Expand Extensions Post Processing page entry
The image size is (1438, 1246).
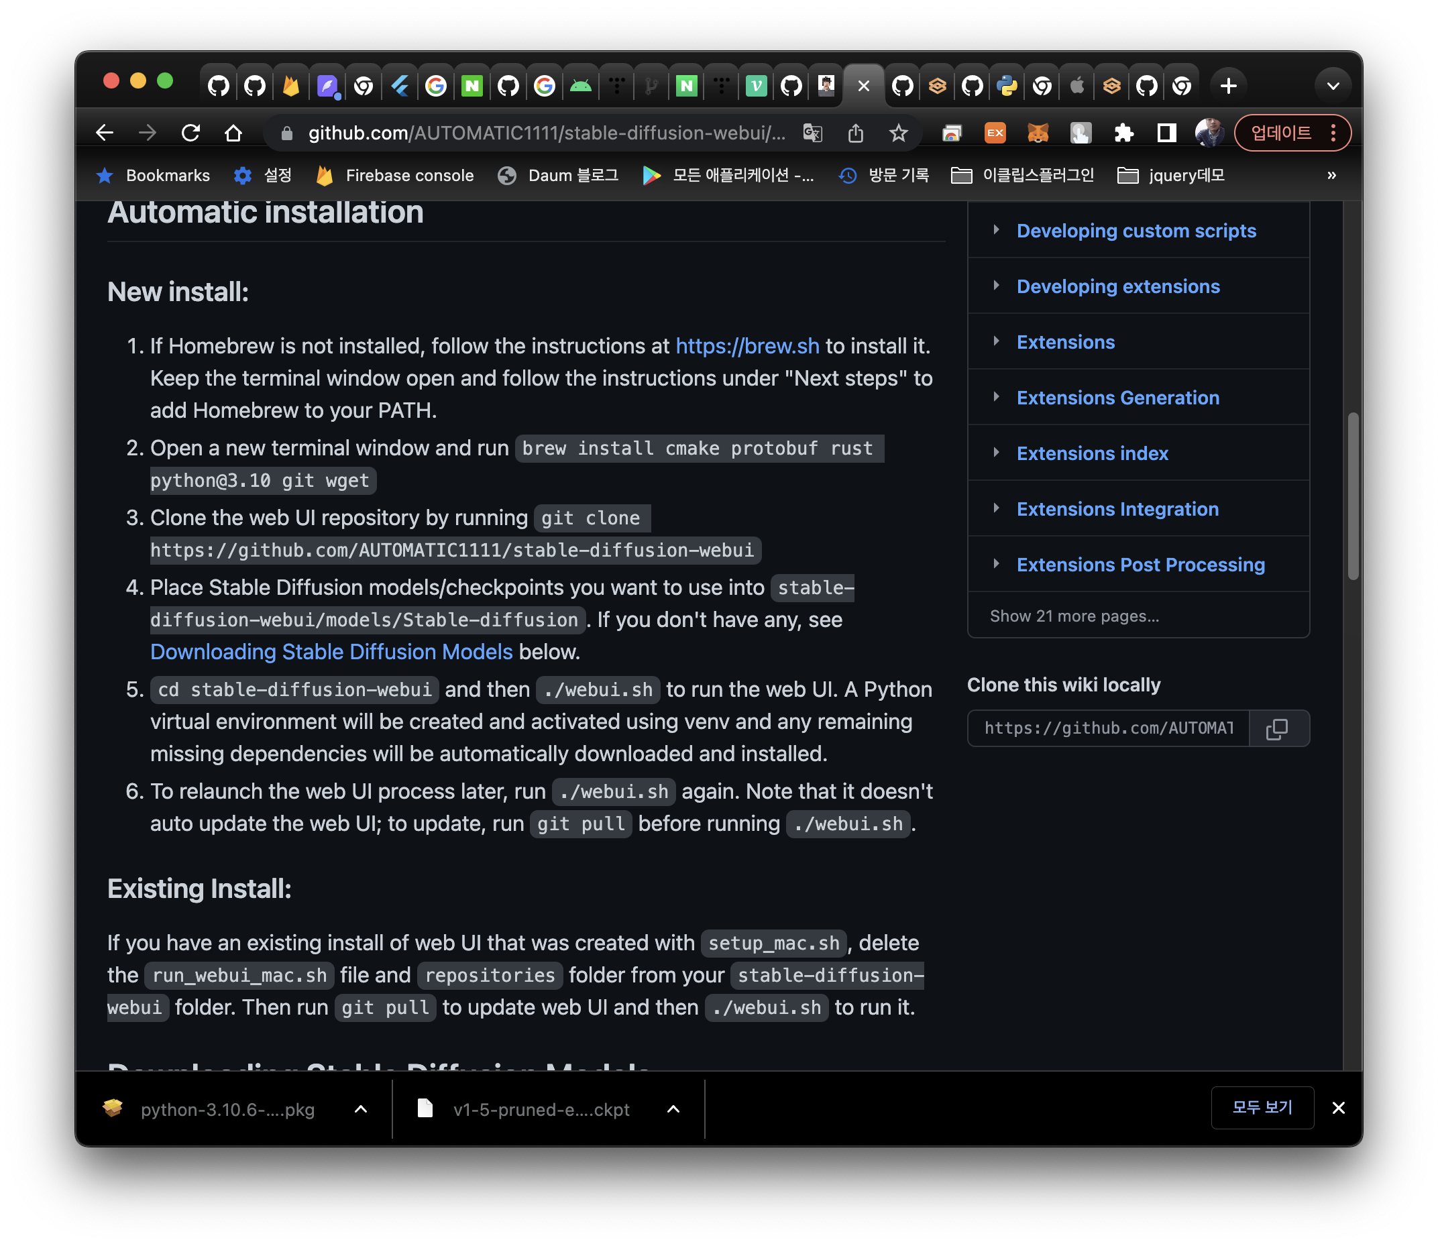coord(996,563)
